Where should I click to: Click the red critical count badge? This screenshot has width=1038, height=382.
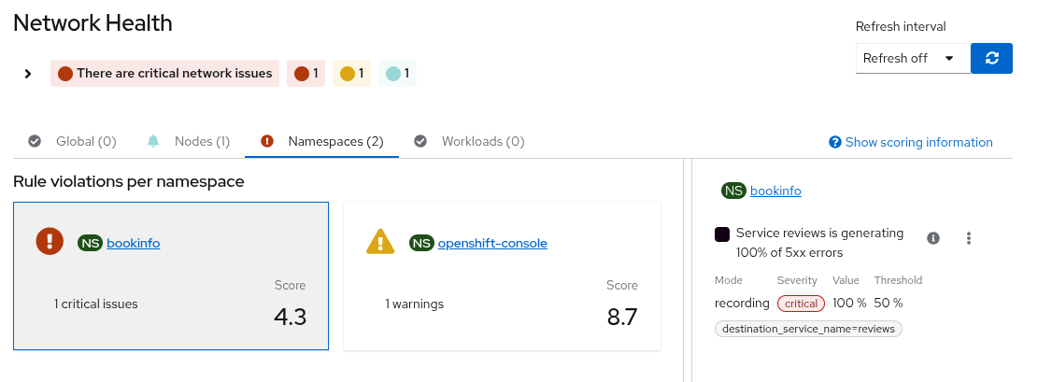[306, 74]
